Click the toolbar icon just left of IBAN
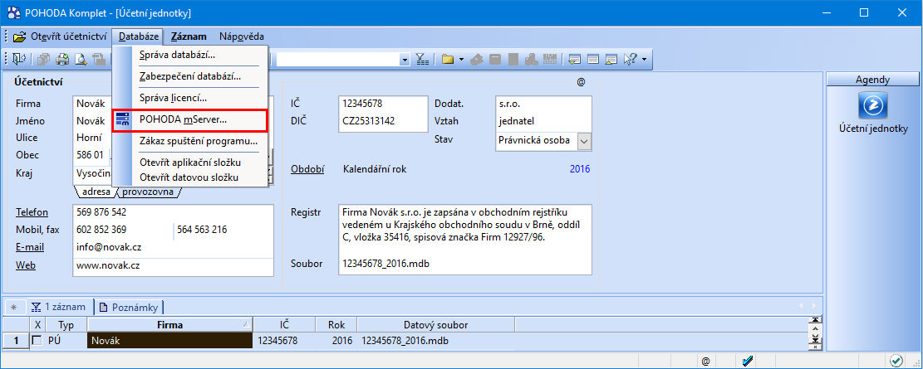Screen dimensions: 923x369 [533, 59]
